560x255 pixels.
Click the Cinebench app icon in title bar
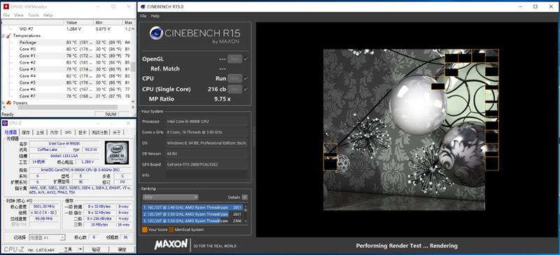click(143, 6)
